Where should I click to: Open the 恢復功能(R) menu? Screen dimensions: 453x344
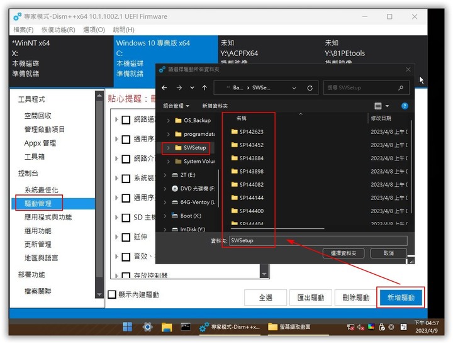pyautogui.click(x=59, y=30)
